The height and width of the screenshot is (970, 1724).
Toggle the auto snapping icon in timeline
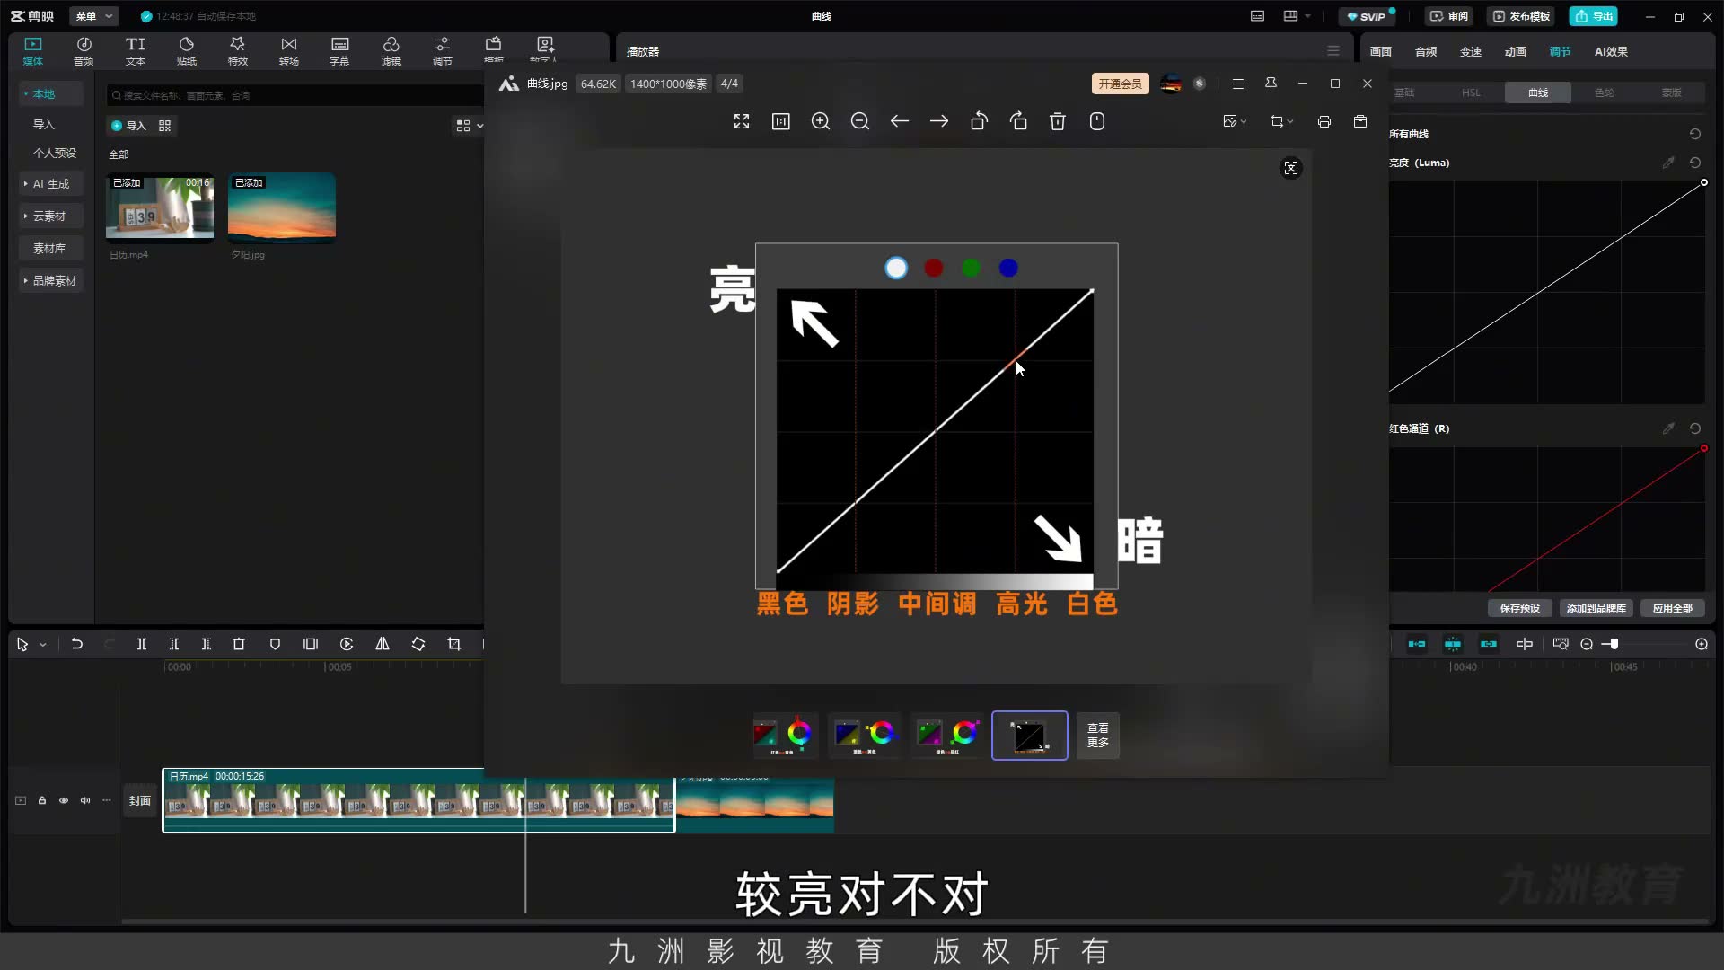(1453, 644)
